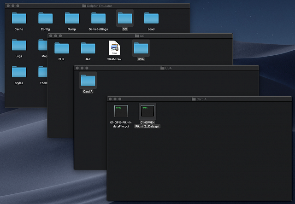Click the Config folder name label

45,29
